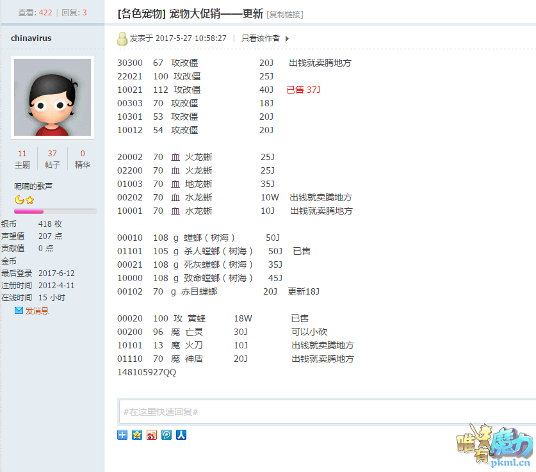Screen dimensions: 536x472
Task: Click the blue plus share icon
Action: (122, 435)
